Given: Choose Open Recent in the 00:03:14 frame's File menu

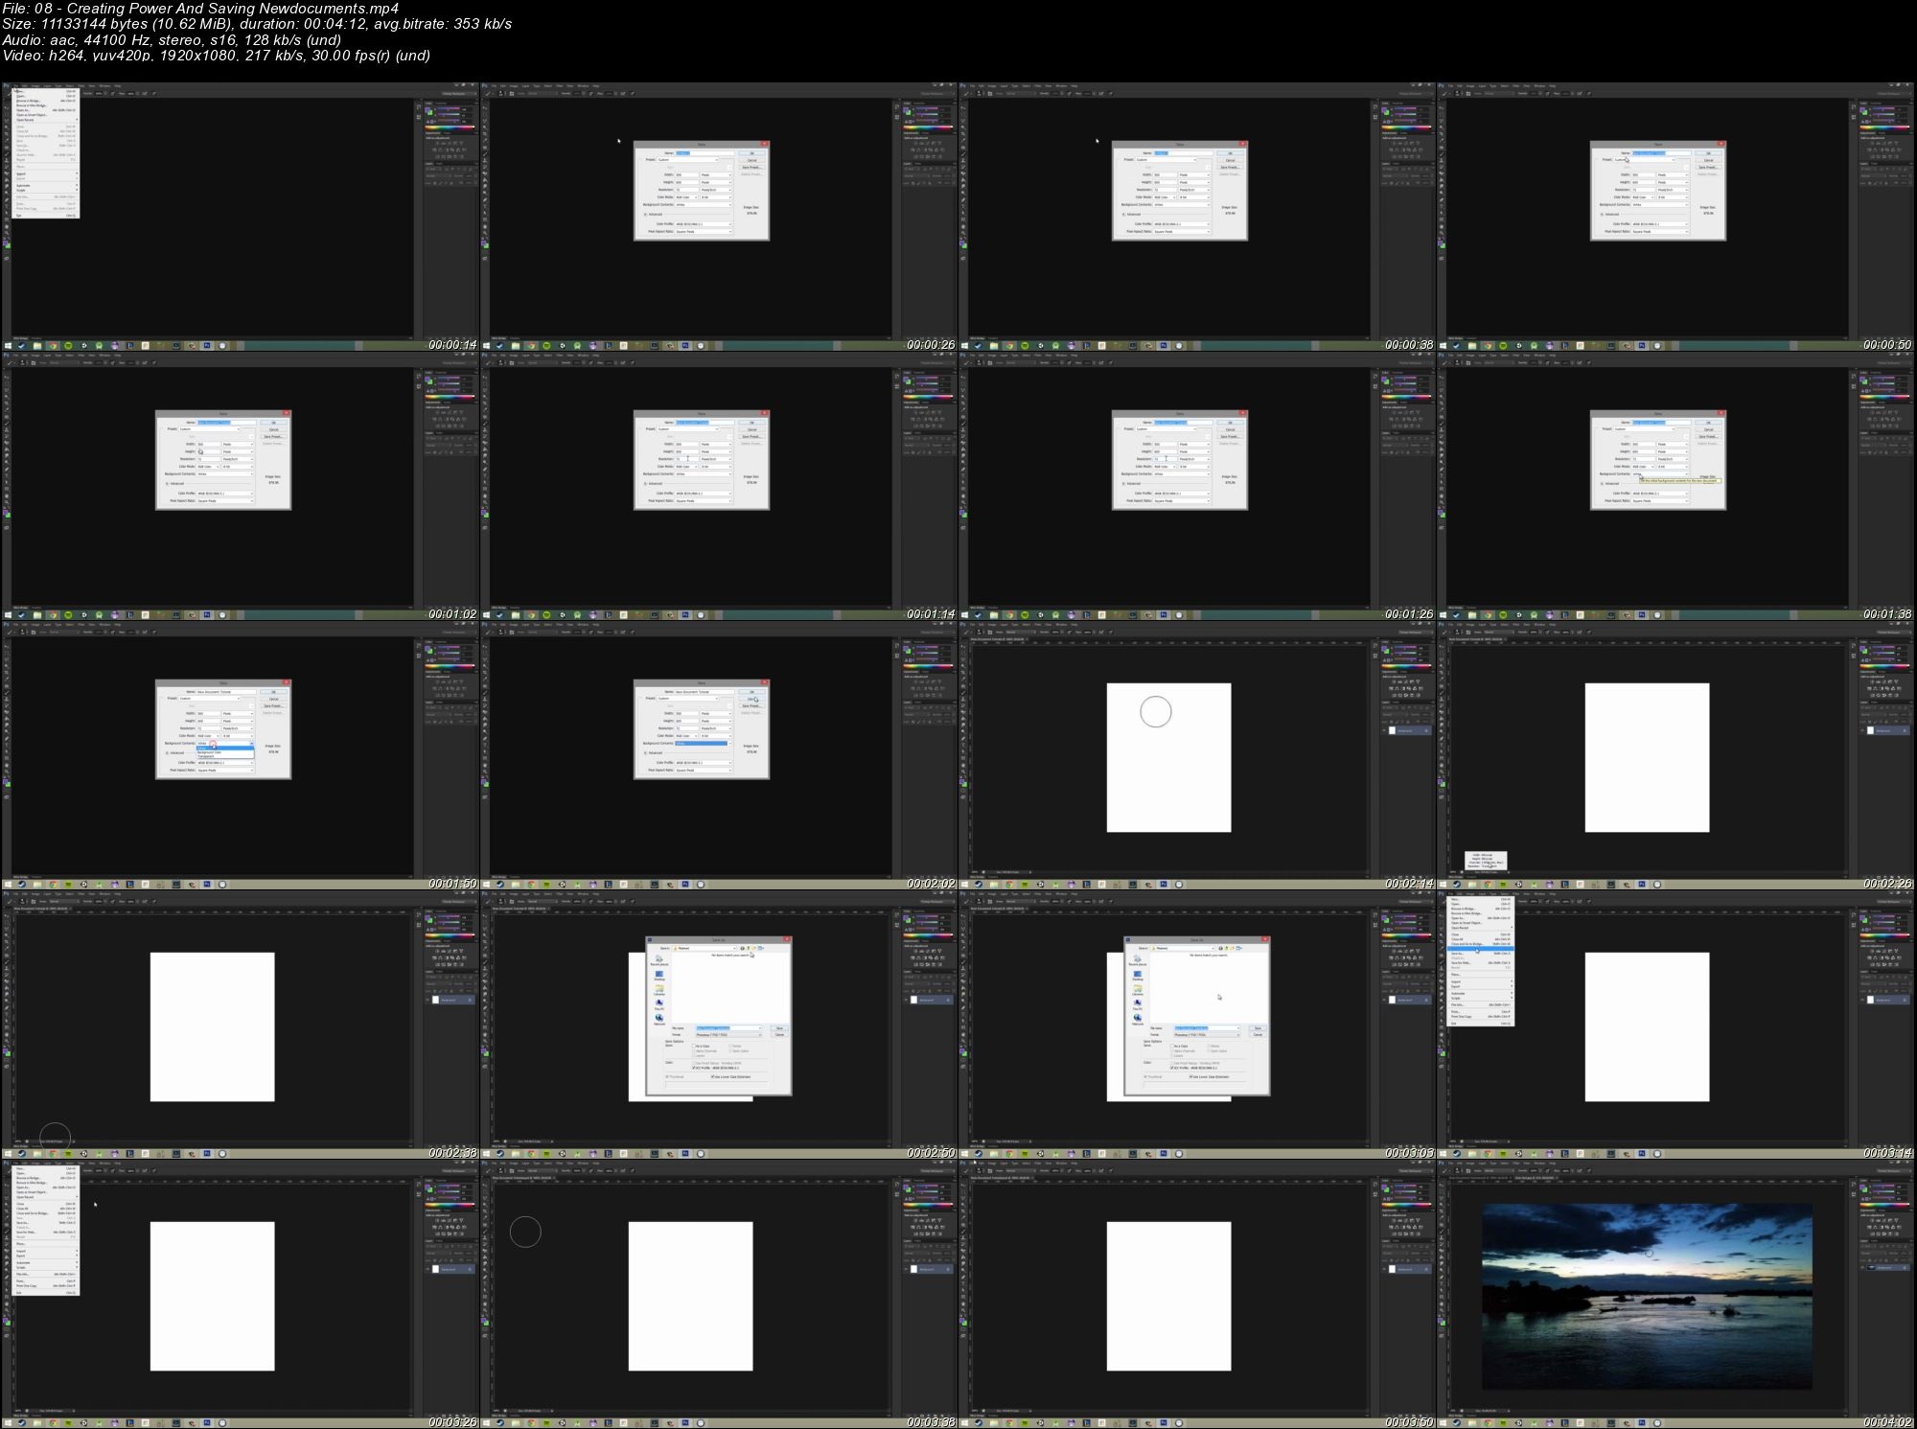Looking at the screenshot, I should [1480, 928].
